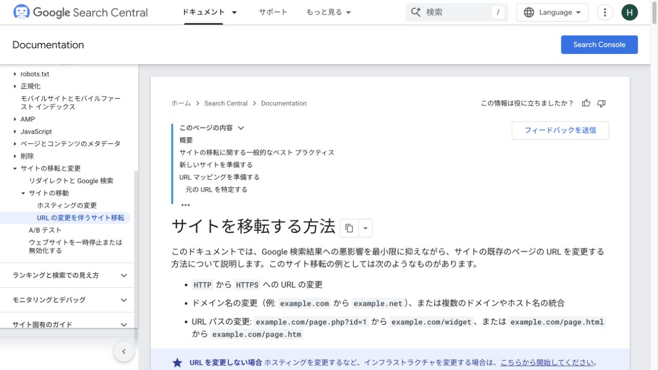The width and height of the screenshot is (658, 370).
Task: Collapse the side navigation with the arrow button
Action: [124, 351]
